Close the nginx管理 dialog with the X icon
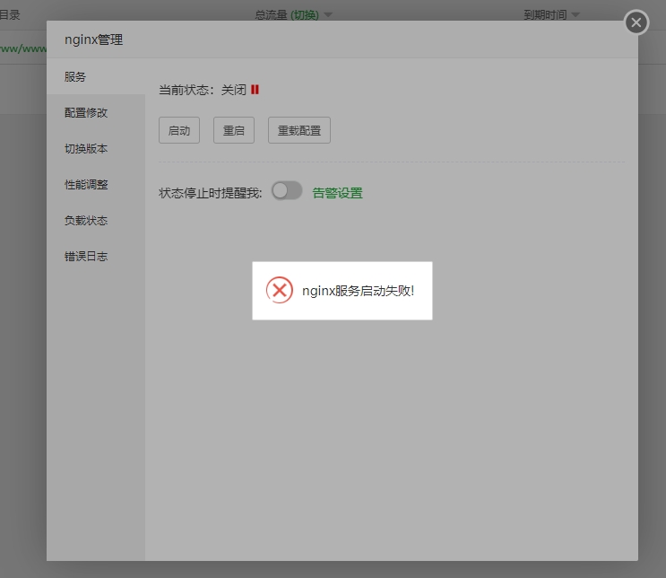Viewport: 666px width, 578px height. pos(636,22)
